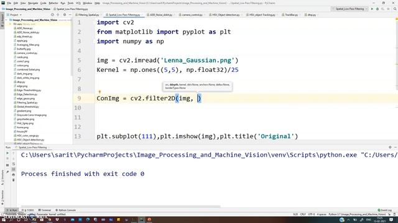Click the expand/collapse all icon in Project panel
The height and width of the screenshot is (223, 398).
tap(58, 15)
